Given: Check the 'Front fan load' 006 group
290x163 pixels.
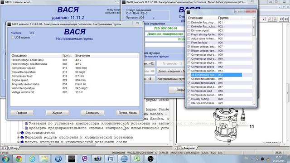Looking at the screenshot, I should coord(189,43).
